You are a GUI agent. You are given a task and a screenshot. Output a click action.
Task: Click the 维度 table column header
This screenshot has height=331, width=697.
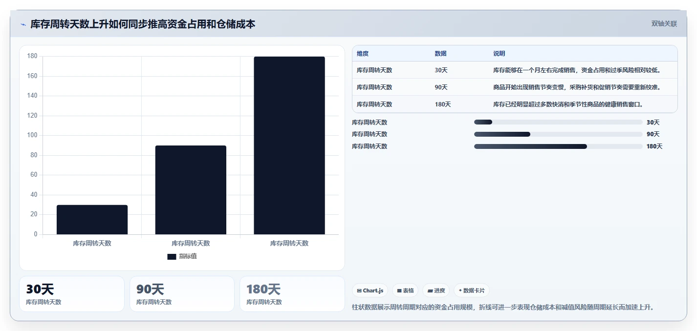point(363,54)
